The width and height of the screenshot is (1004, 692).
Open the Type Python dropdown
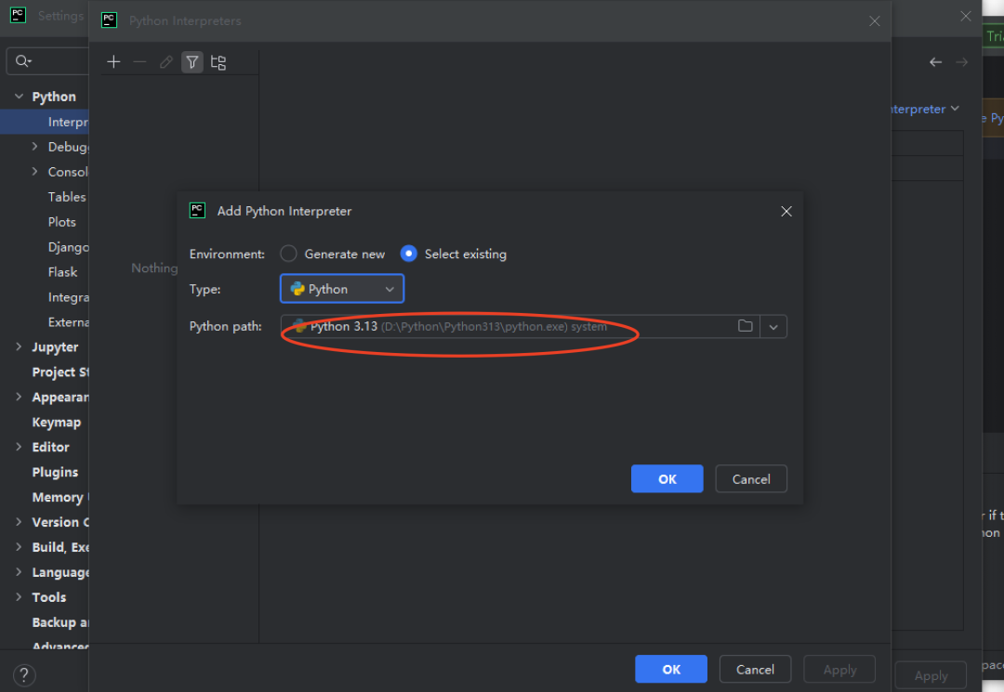[342, 289]
